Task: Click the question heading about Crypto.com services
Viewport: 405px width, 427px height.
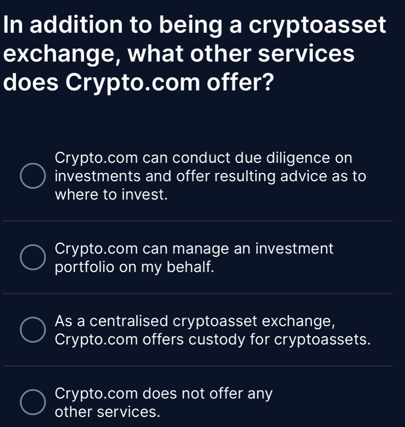Action: click(x=194, y=53)
